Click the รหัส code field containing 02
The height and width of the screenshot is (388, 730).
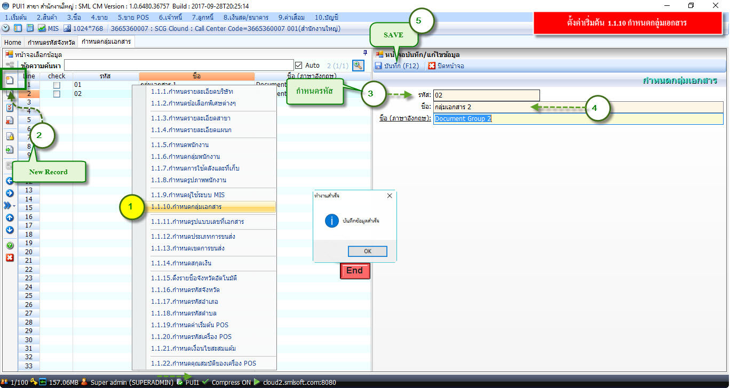pyautogui.click(x=487, y=95)
